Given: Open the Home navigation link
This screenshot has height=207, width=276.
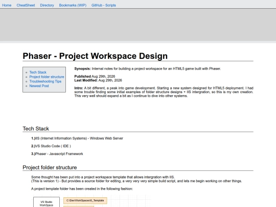Looking at the screenshot, I should point(7,5).
